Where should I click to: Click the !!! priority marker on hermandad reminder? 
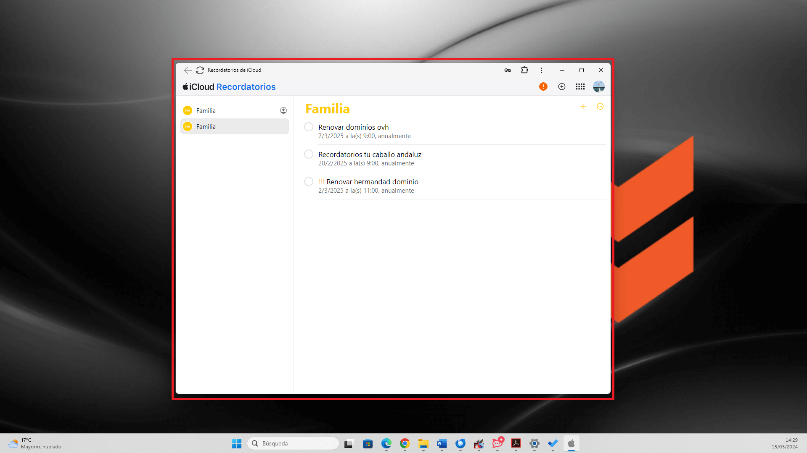[321, 182]
